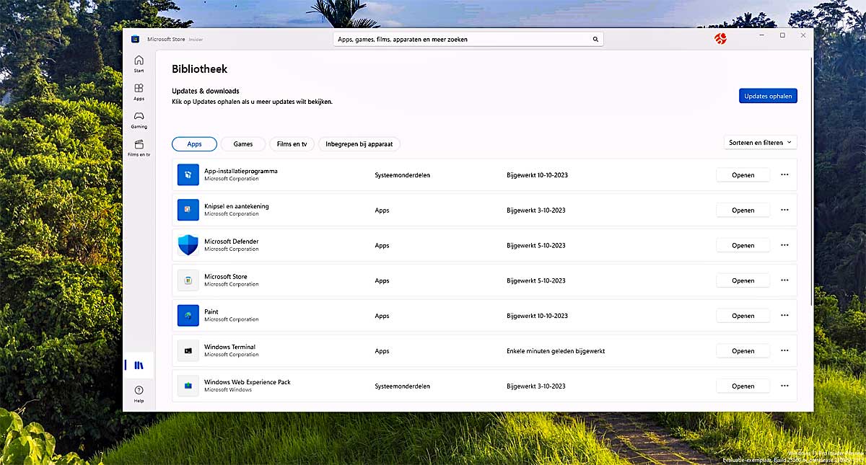Open Help in the sidebar

pos(139,394)
